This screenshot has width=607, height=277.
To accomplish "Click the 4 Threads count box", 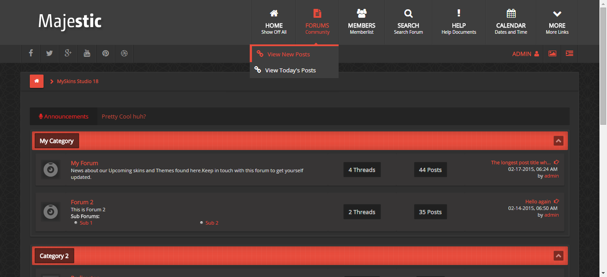I will (x=362, y=170).
